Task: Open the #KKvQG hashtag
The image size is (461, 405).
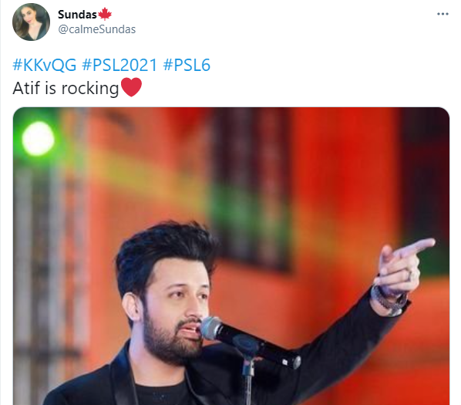Action: (x=45, y=65)
